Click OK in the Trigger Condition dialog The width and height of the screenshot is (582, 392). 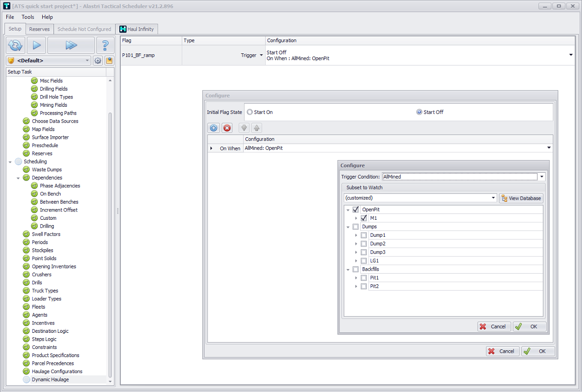pyautogui.click(x=530, y=327)
